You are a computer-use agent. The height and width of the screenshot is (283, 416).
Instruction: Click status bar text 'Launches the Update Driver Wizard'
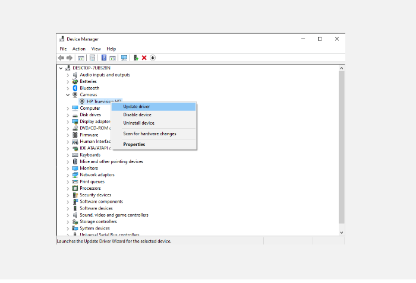point(114,241)
